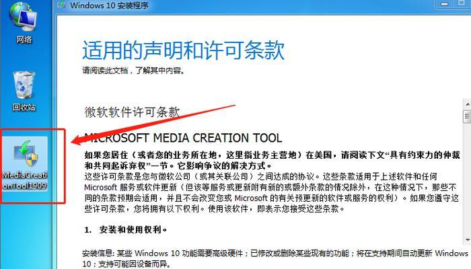Click the text 请阅读此文档，了解其中内容。
The height and width of the screenshot is (269, 471).
(134, 71)
